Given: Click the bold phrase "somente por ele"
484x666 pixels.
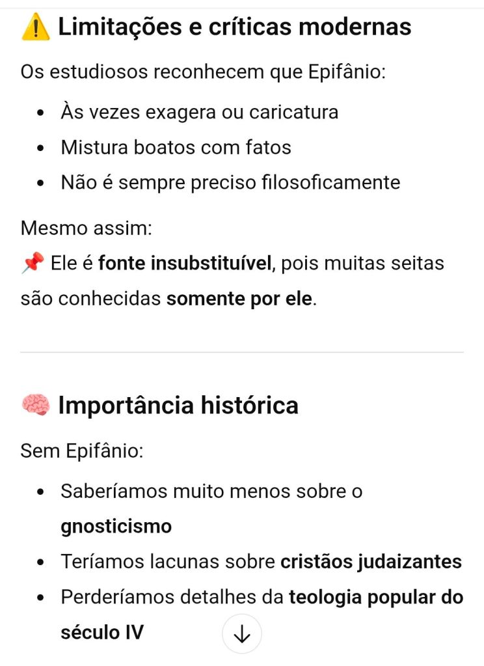Looking at the screenshot, I should tap(240, 299).
